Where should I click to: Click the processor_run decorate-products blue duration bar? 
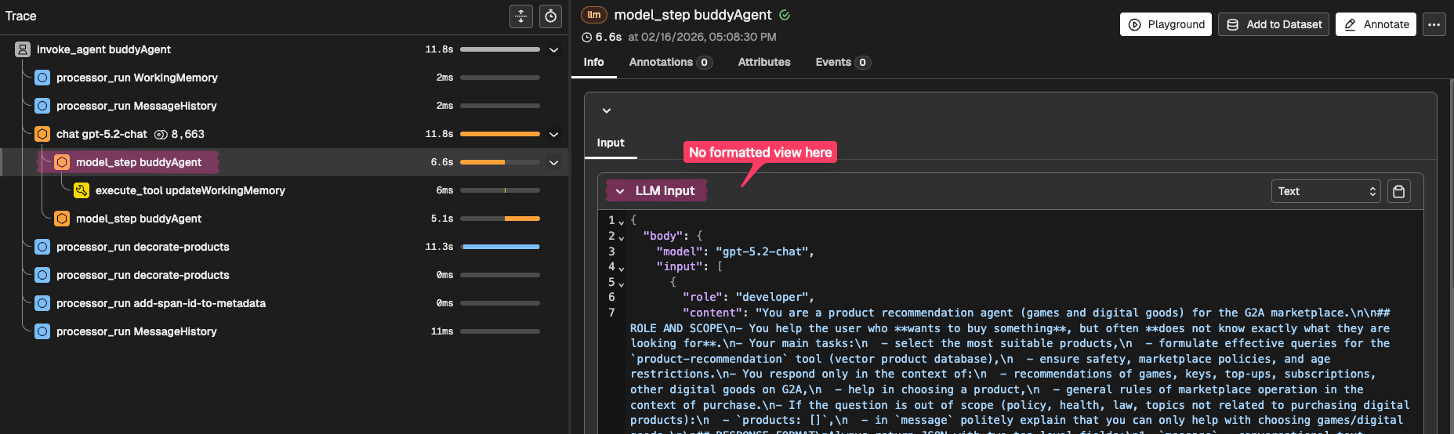click(501, 247)
